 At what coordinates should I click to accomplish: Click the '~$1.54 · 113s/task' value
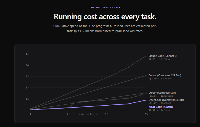(161, 96)
